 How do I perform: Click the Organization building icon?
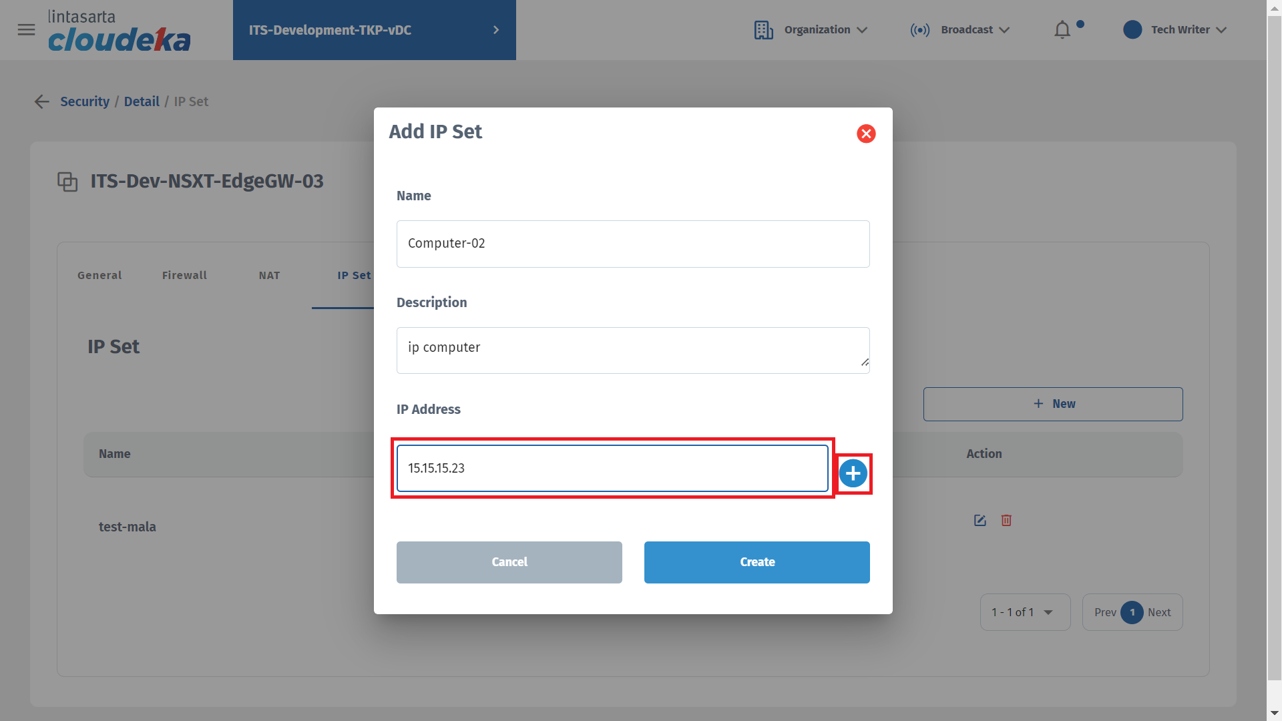763,30
